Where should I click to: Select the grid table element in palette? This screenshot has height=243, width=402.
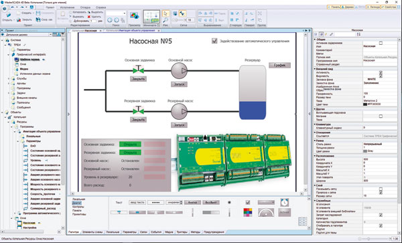(303, 221)
